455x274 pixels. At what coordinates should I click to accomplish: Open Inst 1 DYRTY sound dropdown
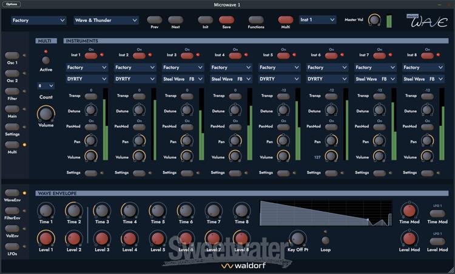[87, 79]
